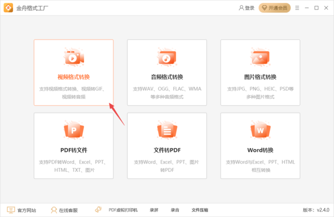Maximize the application window
334x217 pixels.
(x=316, y=8)
